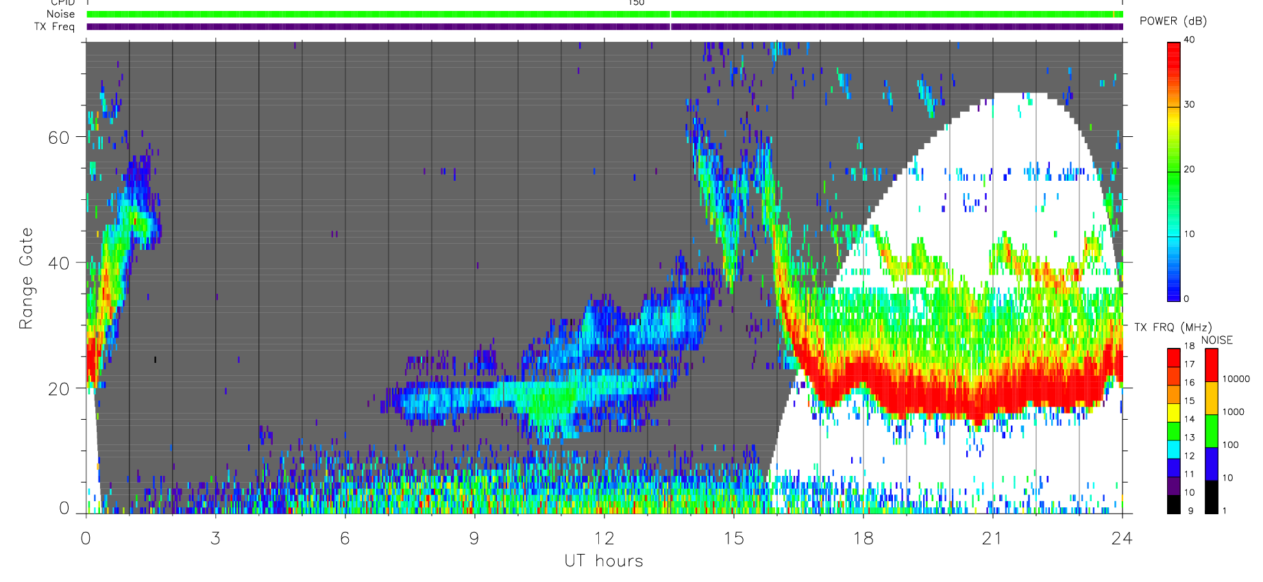The width and height of the screenshot is (1263, 582).
Task: Select the 'Range Gate' y-axis label
Action: pos(26,278)
